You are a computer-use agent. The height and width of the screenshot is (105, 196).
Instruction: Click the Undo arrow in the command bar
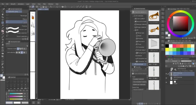coord(51,7)
